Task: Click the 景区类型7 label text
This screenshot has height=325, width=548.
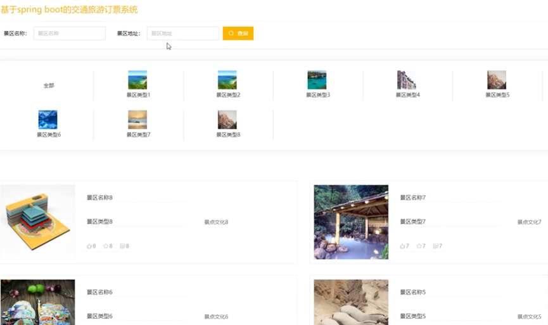Action: pyautogui.click(x=138, y=135)
